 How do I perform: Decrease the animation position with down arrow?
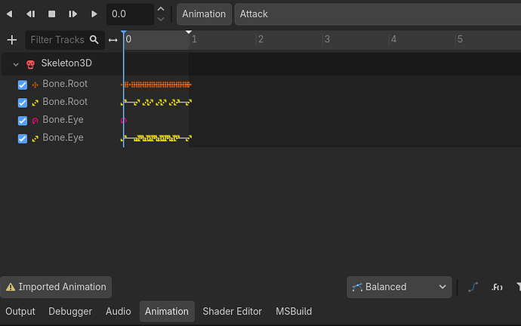[161, 20]
